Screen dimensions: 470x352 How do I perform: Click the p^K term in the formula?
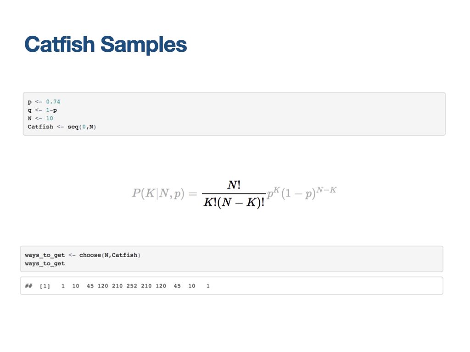(274, 193)
